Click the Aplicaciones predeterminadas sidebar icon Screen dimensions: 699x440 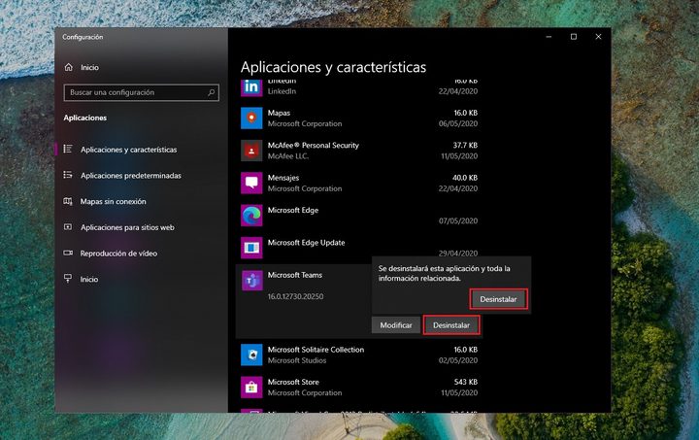[x=68, y=175]
